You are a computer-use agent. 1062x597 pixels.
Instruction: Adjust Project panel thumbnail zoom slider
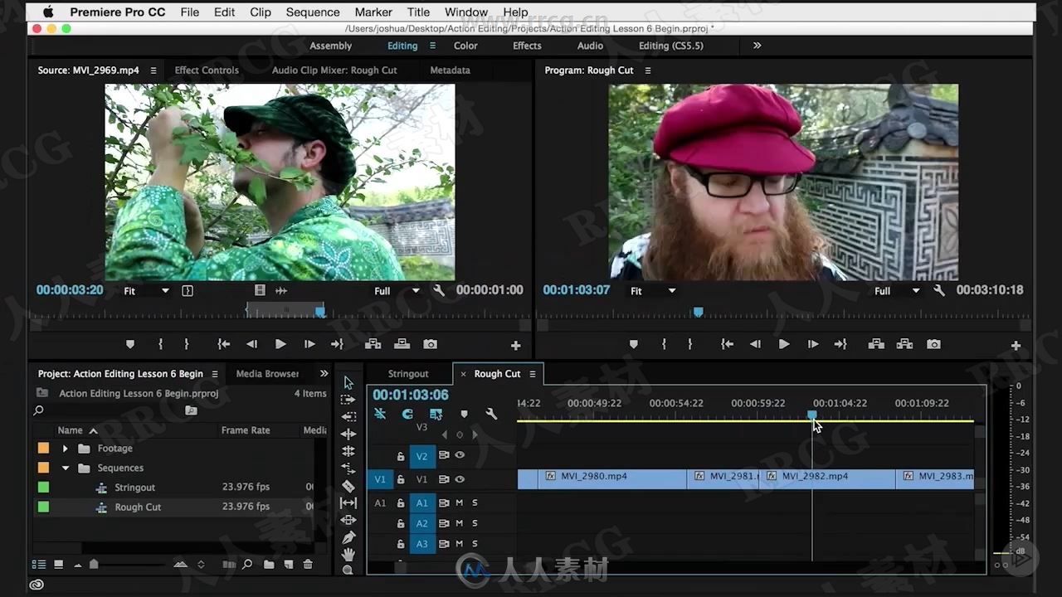[95, 565]
